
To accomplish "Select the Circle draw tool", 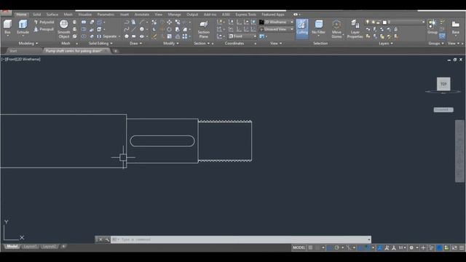I will coord(142,29).
